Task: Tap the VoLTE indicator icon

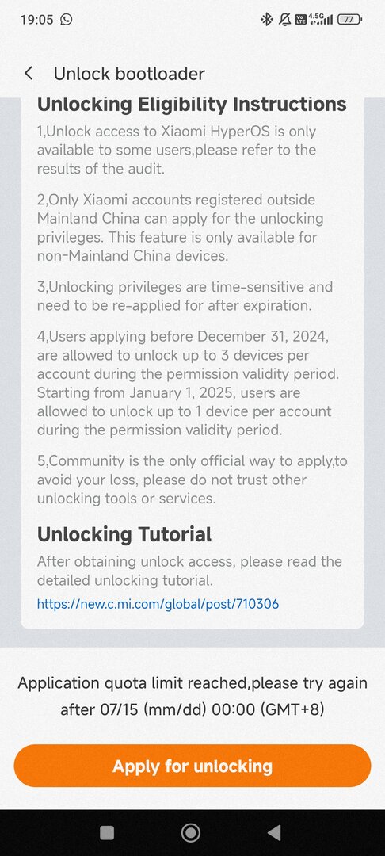Action: pos(300,20)
